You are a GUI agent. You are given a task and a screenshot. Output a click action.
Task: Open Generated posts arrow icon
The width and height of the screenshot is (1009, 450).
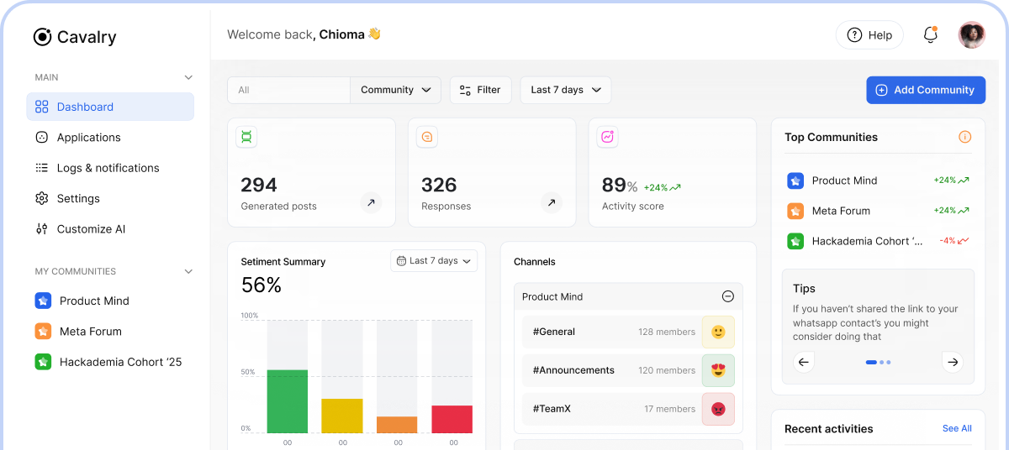371,202
